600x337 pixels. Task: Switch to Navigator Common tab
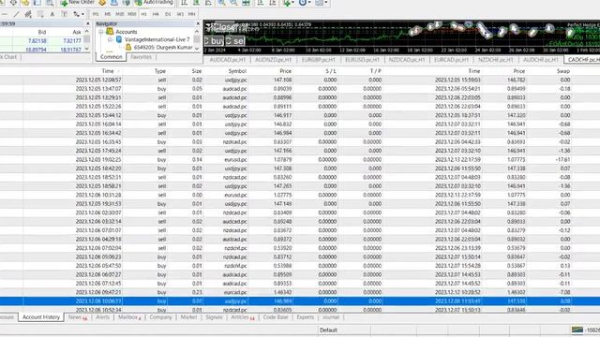pyautogui.click(x=111, y=57)
